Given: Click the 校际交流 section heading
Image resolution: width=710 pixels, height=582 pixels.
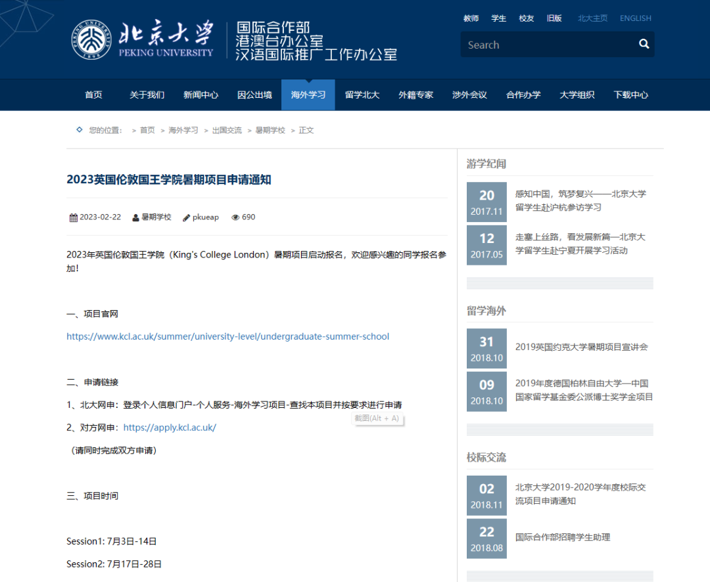Looking at the screenshot, I should (486, 458).
